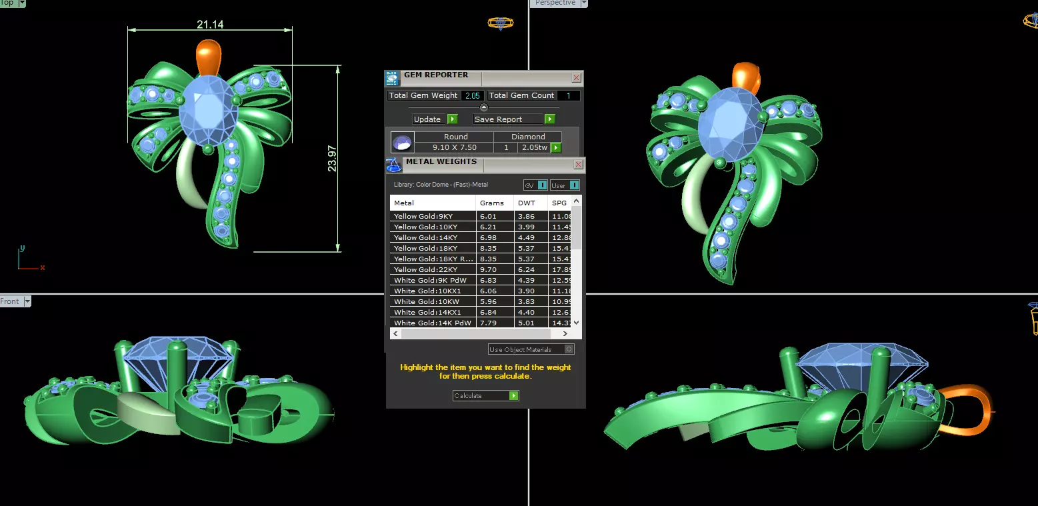
Task: Click the metal table scroll left arrow
Action: pyautogui.click(x=395, y=333)
